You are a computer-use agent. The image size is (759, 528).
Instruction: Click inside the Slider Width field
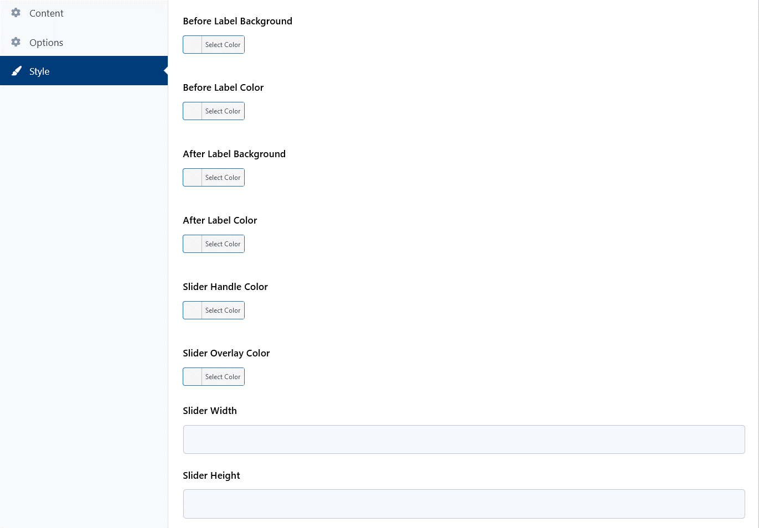click(463, 439)
